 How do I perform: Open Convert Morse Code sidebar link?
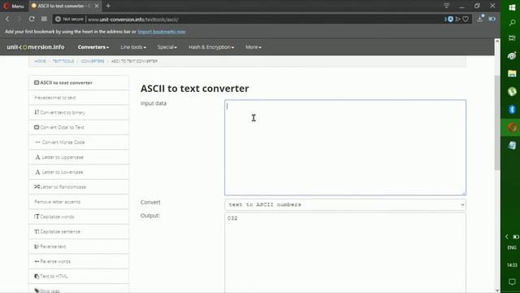(79, 142)
